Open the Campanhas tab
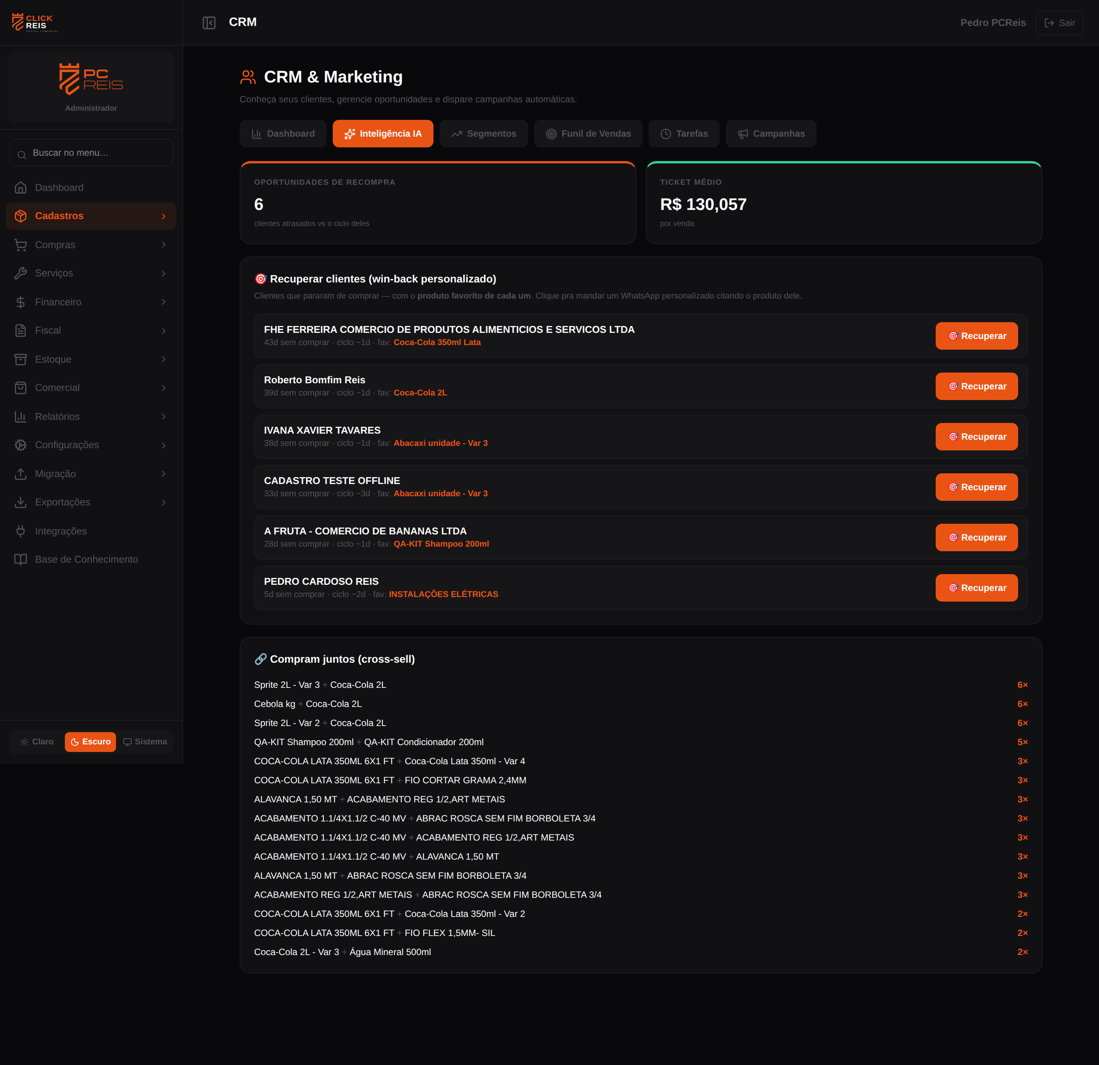1099x1065 pixels. tap(771, 134)
